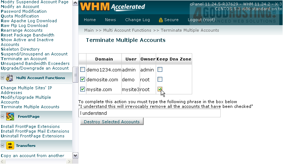Click the confirmation phrase text field
The height and width of the screenshot is (164, 283).
(x=150, y=113)
